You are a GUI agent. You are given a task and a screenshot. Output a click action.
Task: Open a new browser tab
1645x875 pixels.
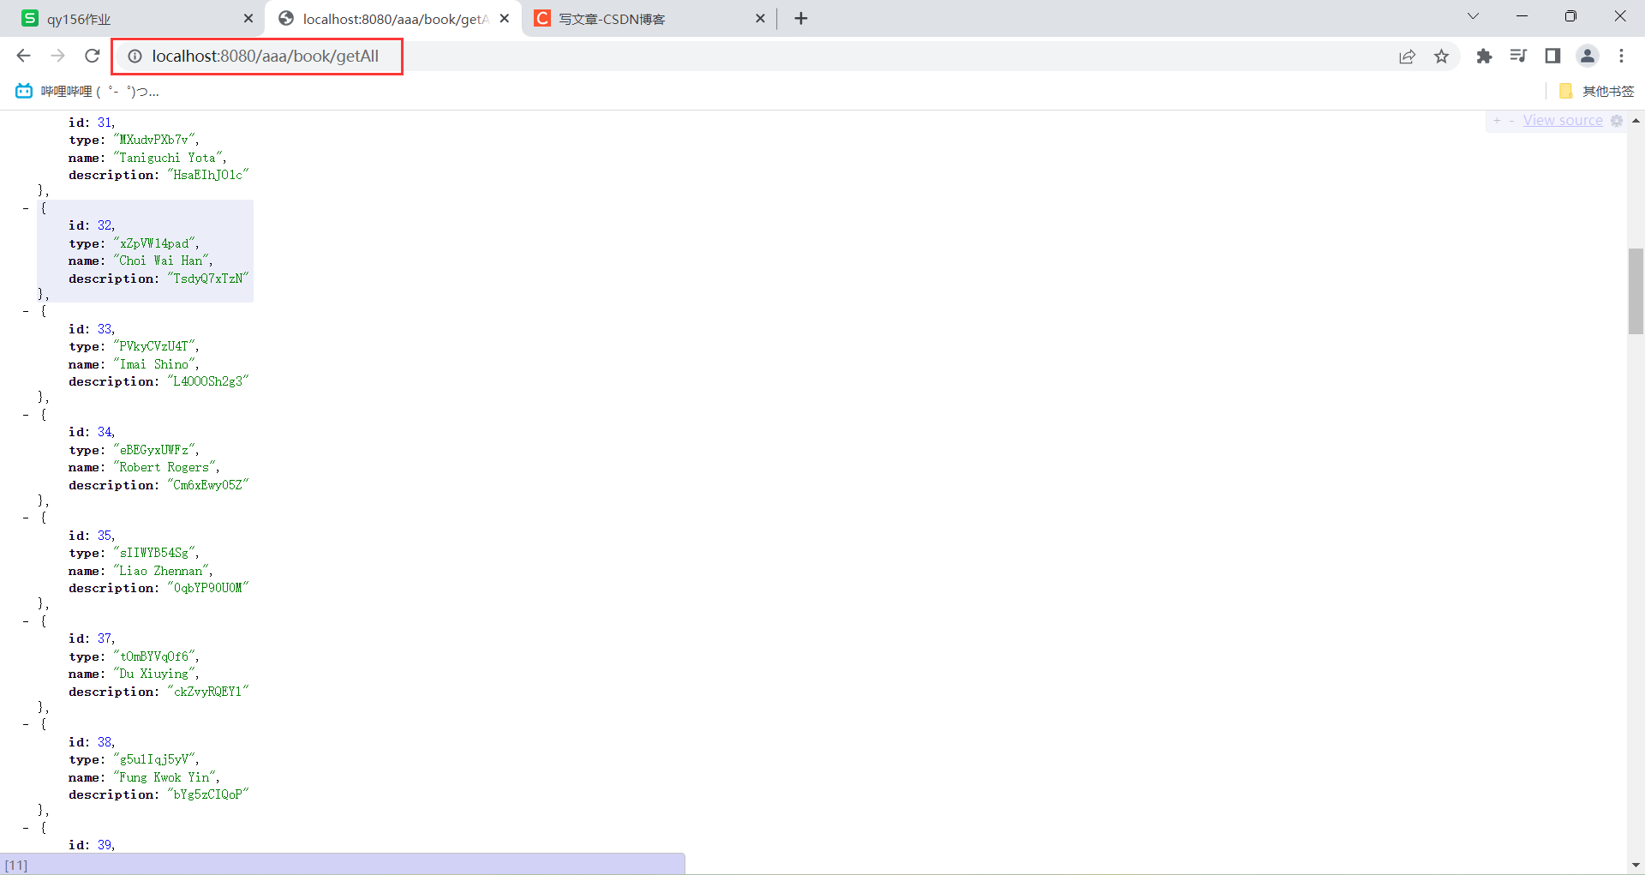click(x=801, y=18)
